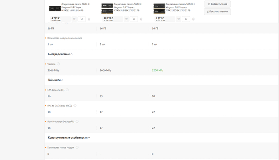Select the 10 199 ₽ price label

pos(108,18)
